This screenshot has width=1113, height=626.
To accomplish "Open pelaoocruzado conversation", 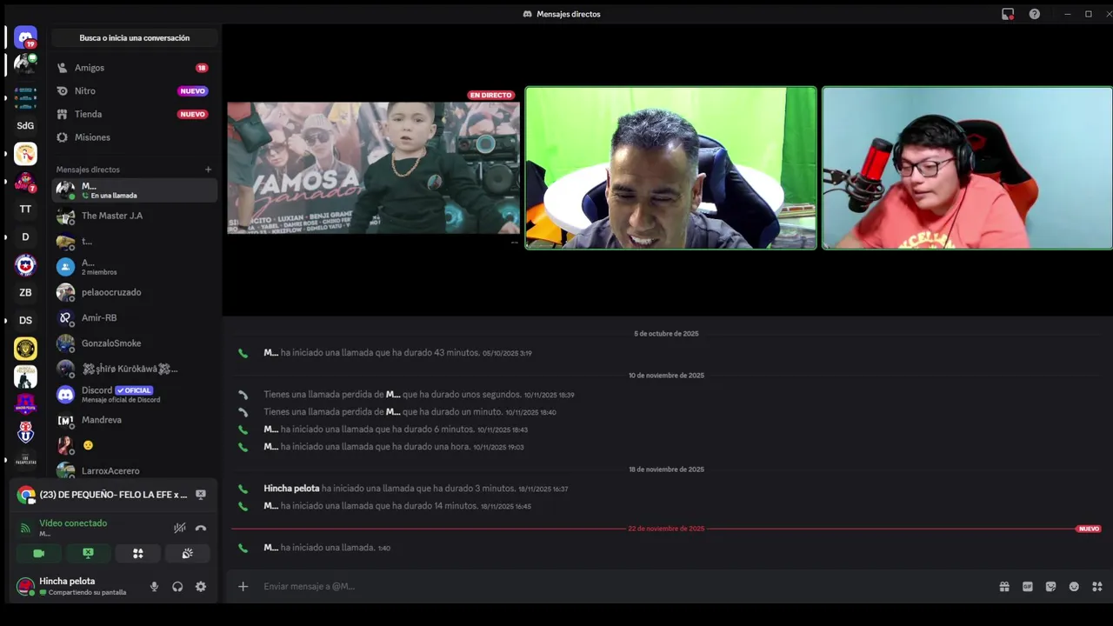I will [x=134, y=292].
